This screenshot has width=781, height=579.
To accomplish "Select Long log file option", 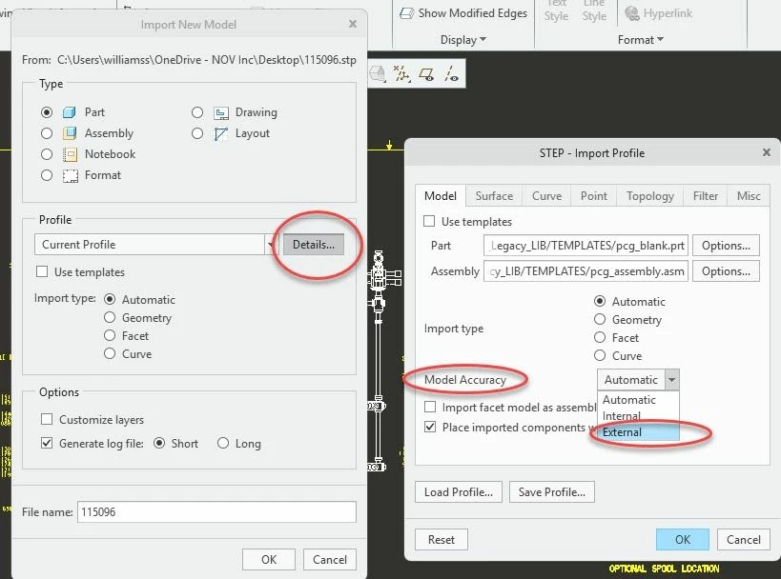I will click(x=223, y=443).
